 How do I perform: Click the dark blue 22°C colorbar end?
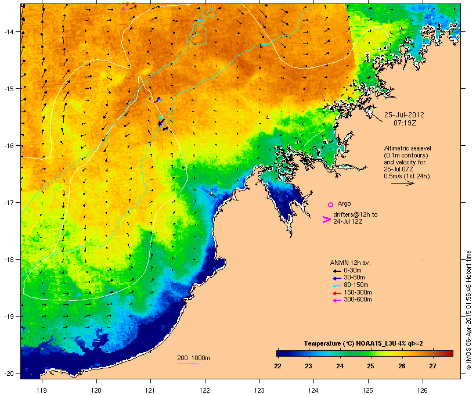(x=279, y=353)
